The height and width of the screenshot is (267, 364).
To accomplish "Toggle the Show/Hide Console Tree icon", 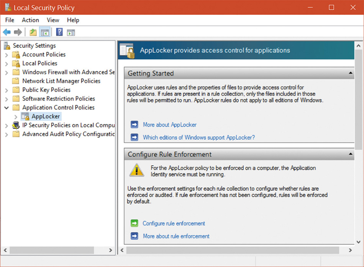I will (45, 32).
